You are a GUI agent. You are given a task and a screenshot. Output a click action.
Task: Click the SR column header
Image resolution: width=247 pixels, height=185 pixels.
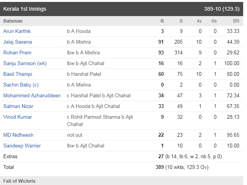[235, 21]
